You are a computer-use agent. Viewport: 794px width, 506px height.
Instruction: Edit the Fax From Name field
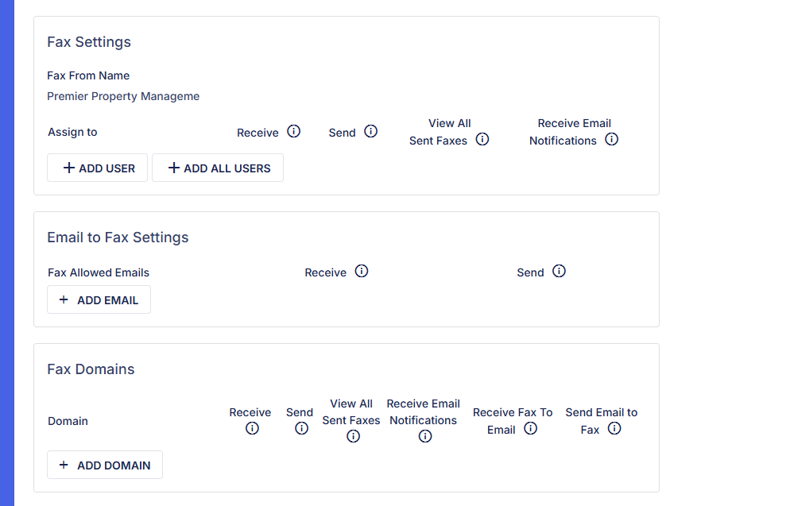click(x=123, y=96)
